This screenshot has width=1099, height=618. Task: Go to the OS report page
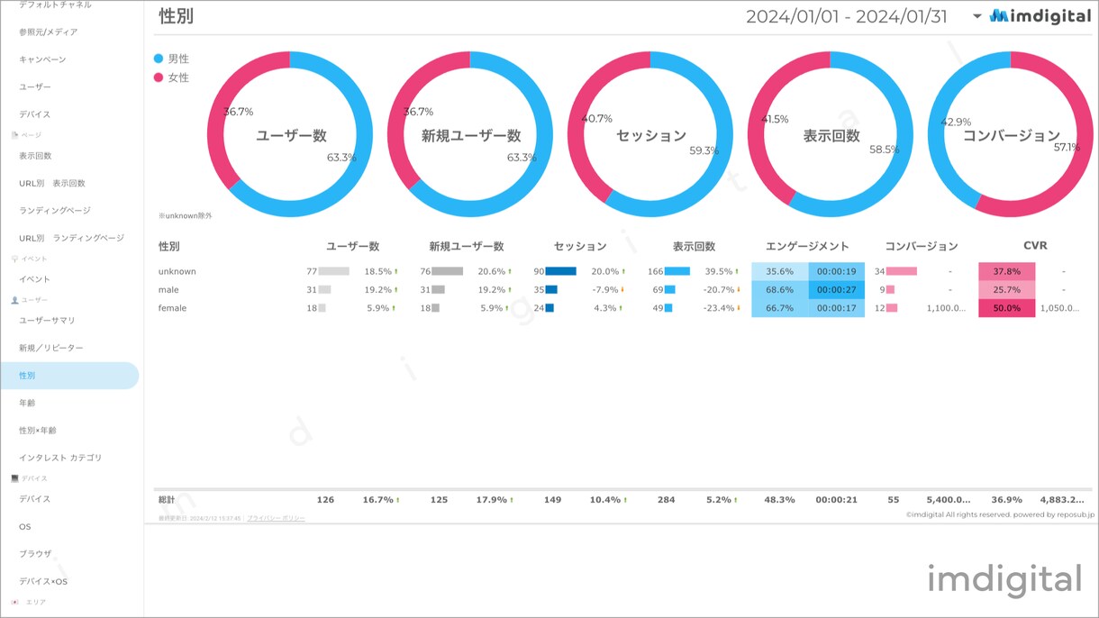coord(25,526)
